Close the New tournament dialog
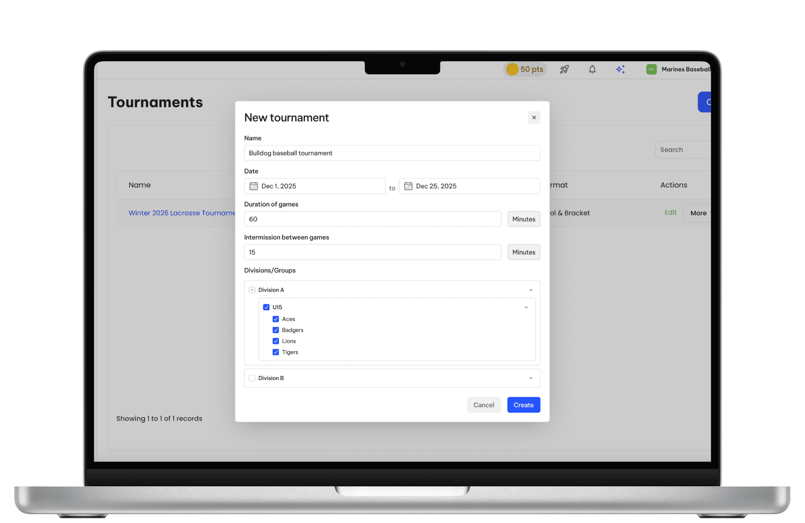This screenshot has width=805, height=523. click(534, 117)
